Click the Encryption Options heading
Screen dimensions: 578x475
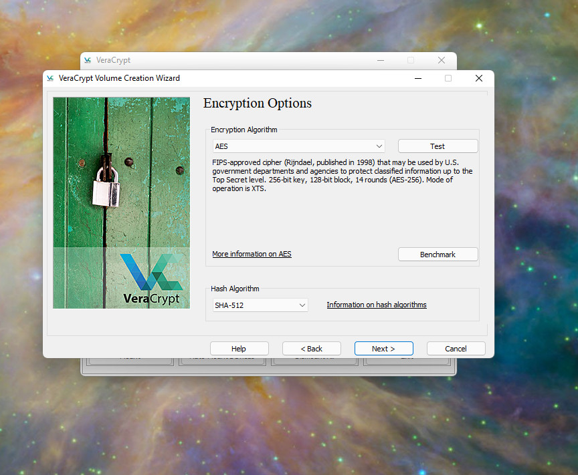point(258,103)
